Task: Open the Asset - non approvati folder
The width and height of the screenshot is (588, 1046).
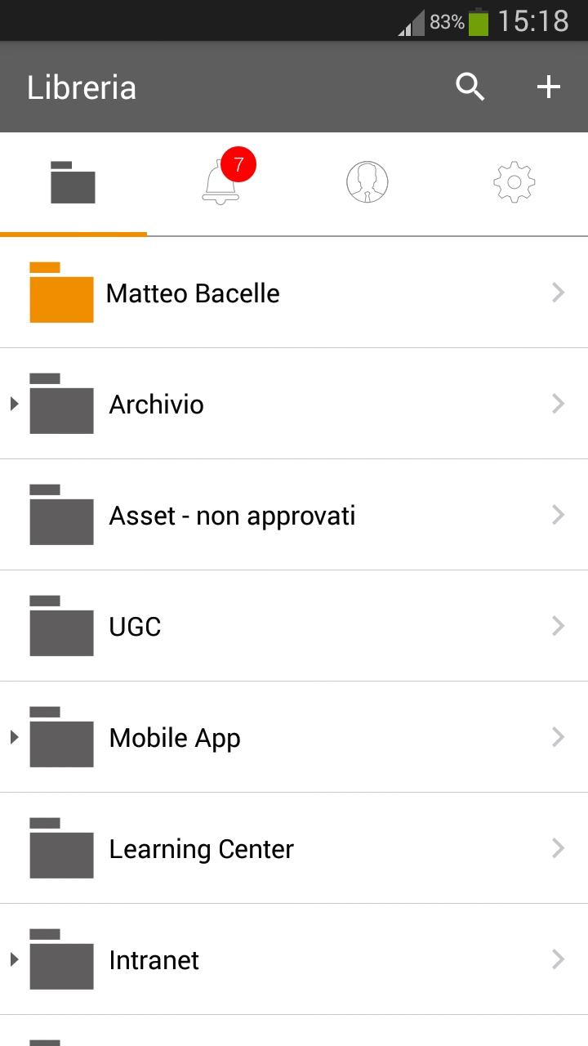Action: [x=232, y=516]
